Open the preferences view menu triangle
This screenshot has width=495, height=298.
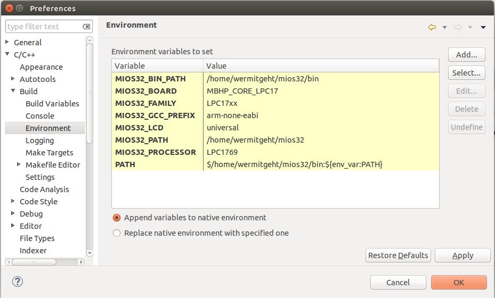point(483,27)
